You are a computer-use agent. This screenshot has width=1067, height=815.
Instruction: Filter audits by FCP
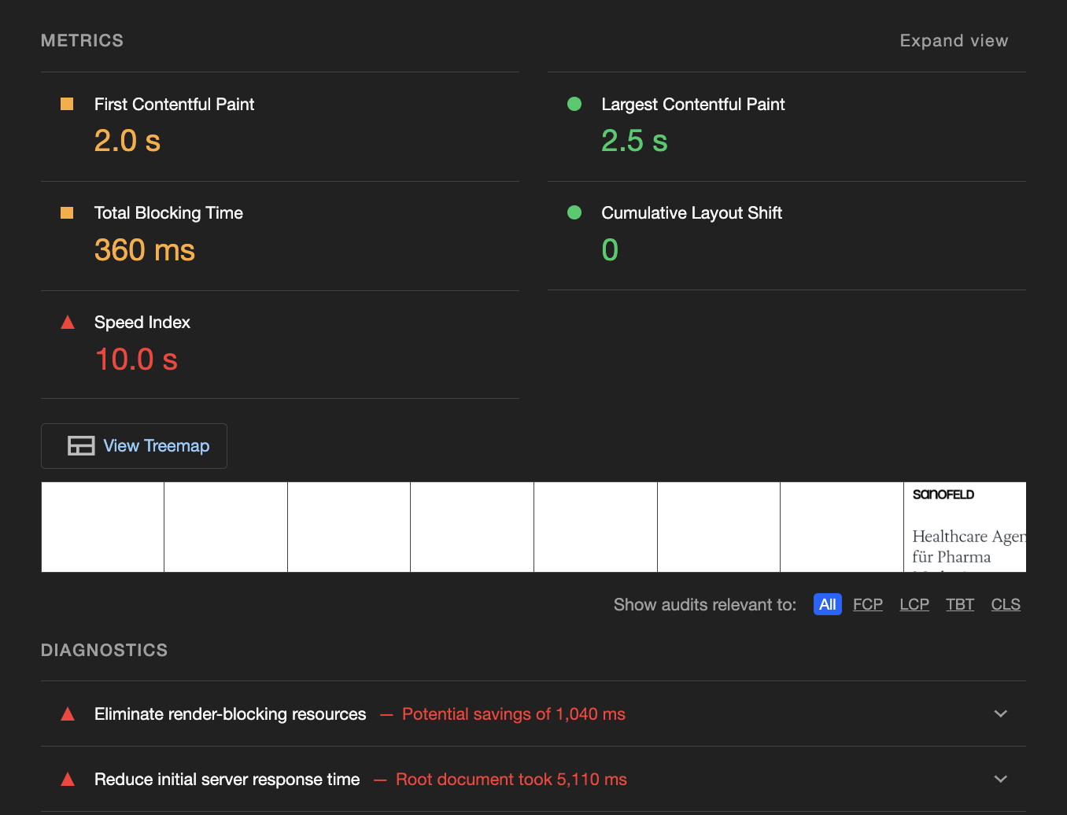coord(867,604)
